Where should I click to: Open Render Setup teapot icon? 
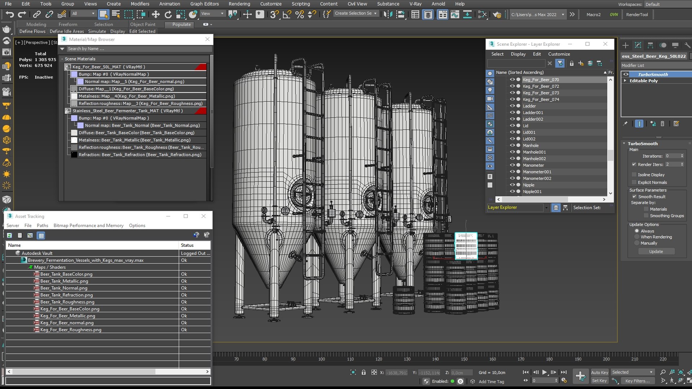[x=497, y=14]
